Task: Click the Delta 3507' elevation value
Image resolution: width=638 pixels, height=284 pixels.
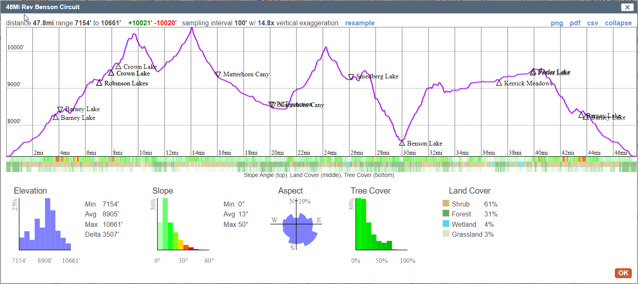Action: 102,234
